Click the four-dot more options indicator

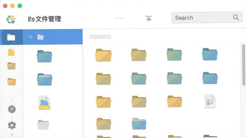coord(119,18)
